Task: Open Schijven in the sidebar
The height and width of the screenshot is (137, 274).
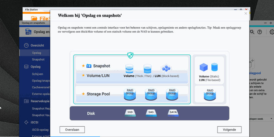Action: coord(37,73)
